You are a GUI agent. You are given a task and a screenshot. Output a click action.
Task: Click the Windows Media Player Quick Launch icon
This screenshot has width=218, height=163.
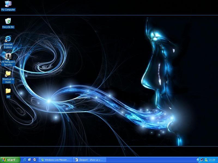(x=35, y=160)
